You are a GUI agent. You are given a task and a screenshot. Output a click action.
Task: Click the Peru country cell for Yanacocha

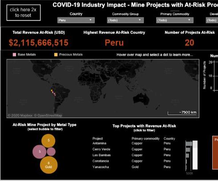[167, 167]
